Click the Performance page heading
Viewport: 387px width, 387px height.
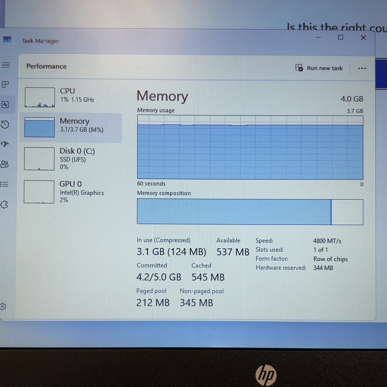point(46,66)
